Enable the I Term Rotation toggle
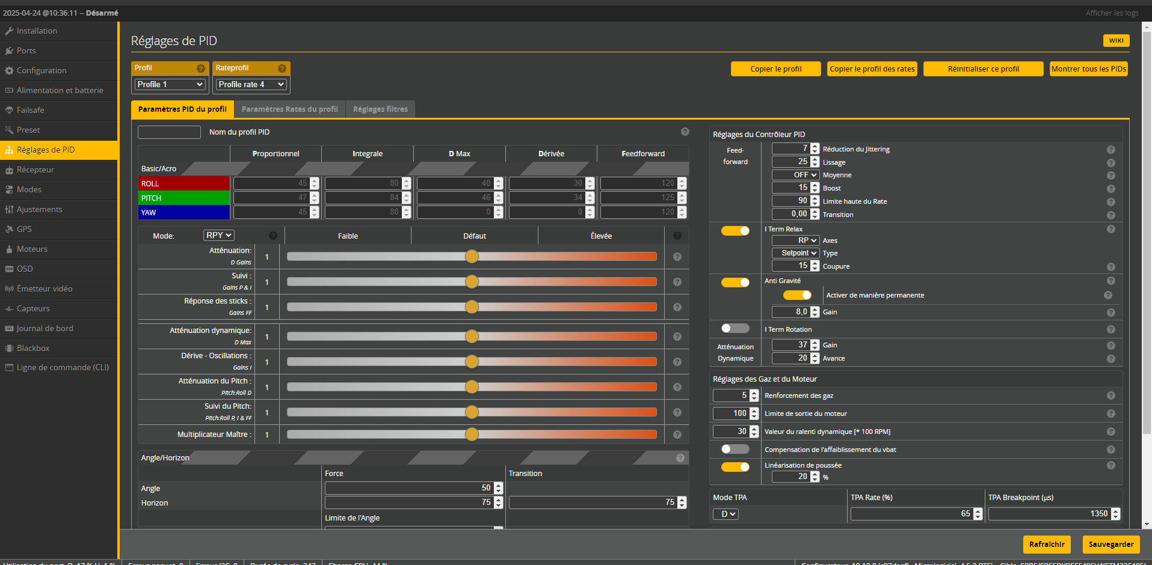 [735, 328]
